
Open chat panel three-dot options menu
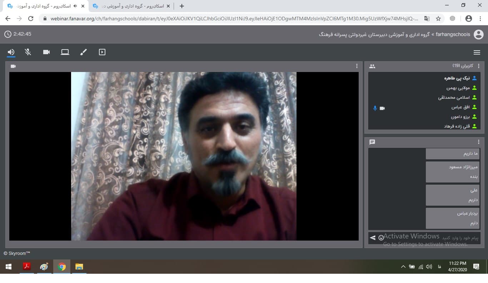[x=479, y=142]
